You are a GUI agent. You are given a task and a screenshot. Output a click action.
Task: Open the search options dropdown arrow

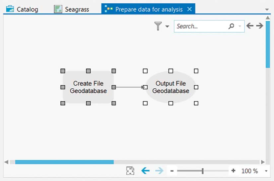pos(240,26)
